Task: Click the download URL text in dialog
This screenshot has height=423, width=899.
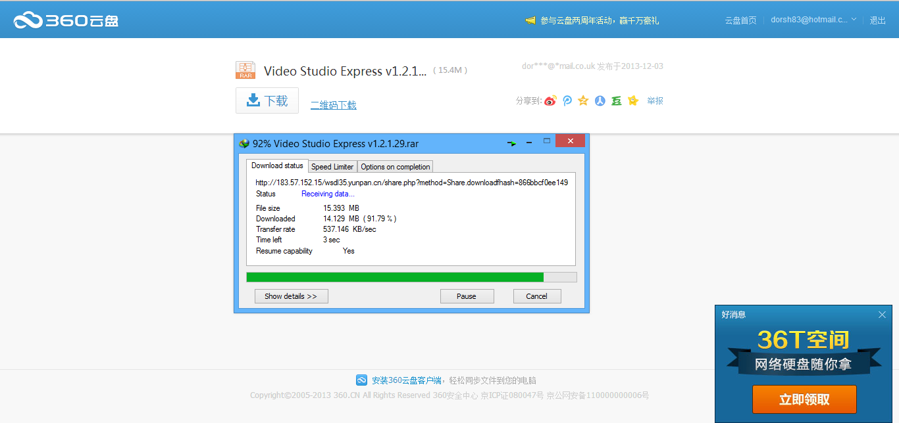Action: click(411, 183)
